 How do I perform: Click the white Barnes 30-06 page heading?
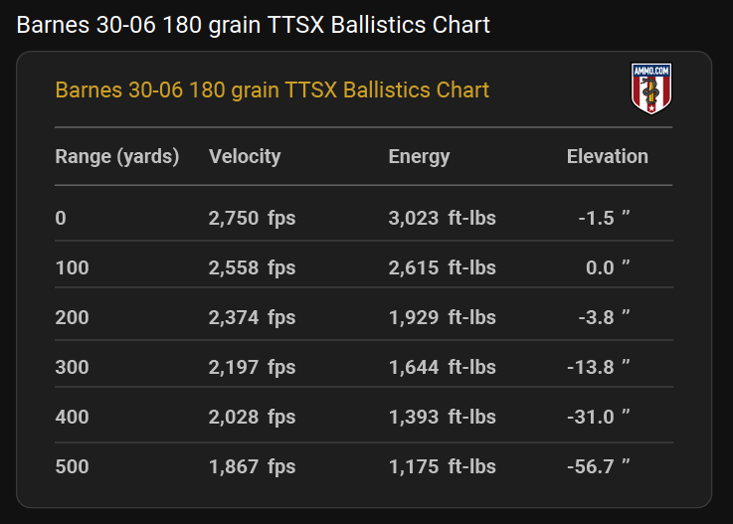(253, 25)
